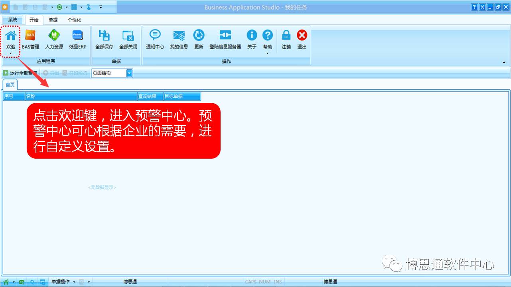The width and height of the screenshot is (511, 287).
Task: Expand the 页面结构 combo box
Action: pyautogui.click(x=129, y=73)
